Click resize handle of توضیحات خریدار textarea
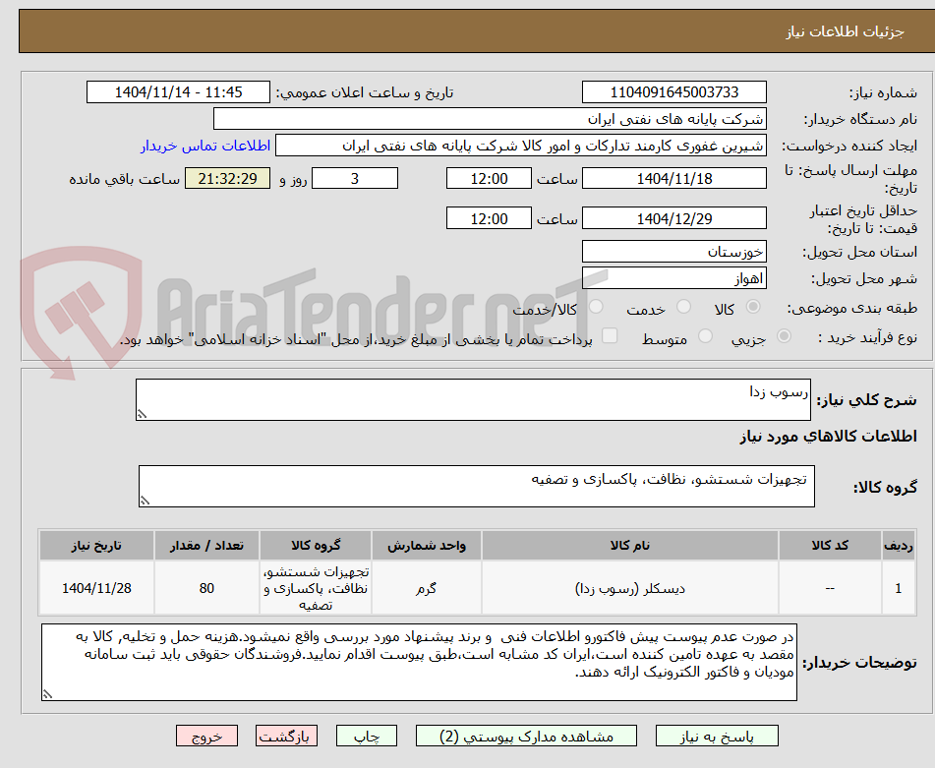Screen dimensions: 935x768 47,694
